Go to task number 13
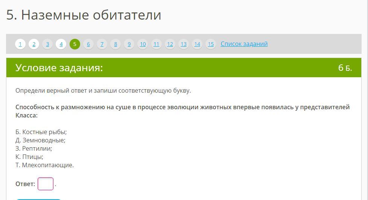368x200 pixels. [184, 44]
